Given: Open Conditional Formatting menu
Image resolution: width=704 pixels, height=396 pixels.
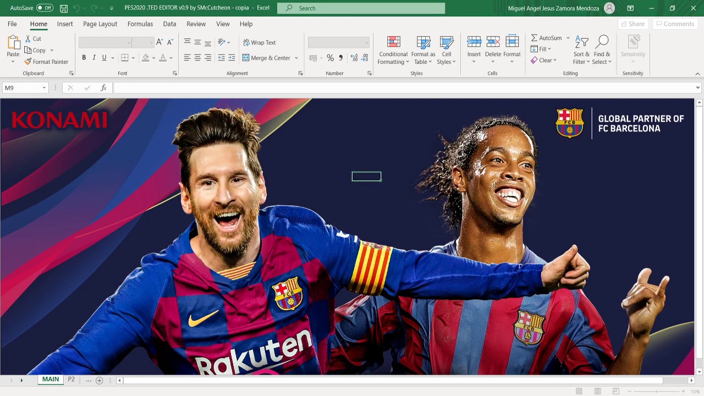Looking at the screenshot, I should click(x=393, y=51).
